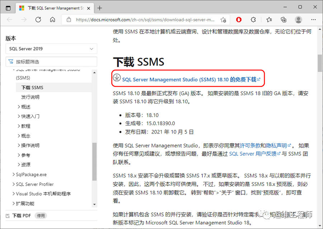The height and width of the screenshot is (229, 323).
Task: Click the 发布日期 2021 年 10 月 5 日 item
Action: click(159, 132)
